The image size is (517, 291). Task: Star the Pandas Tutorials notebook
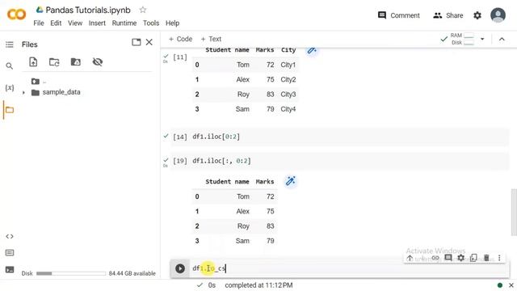(143, 10)
